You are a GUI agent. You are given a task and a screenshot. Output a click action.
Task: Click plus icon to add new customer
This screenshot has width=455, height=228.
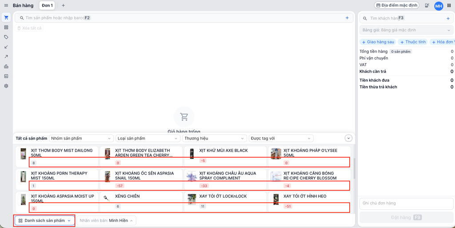448,18
